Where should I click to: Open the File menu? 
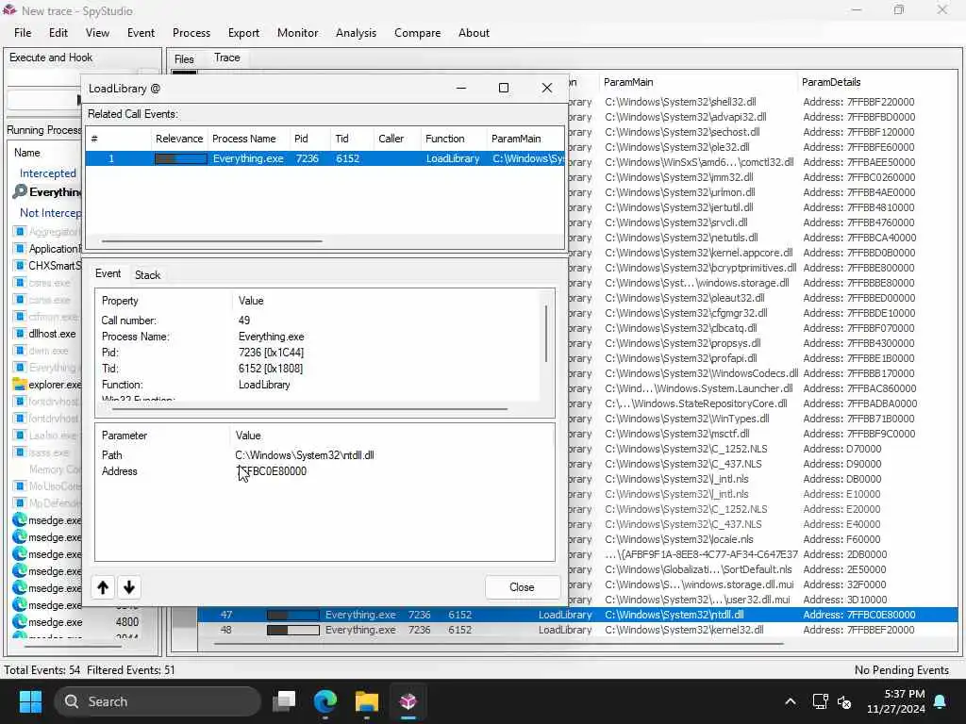[23, 33]
